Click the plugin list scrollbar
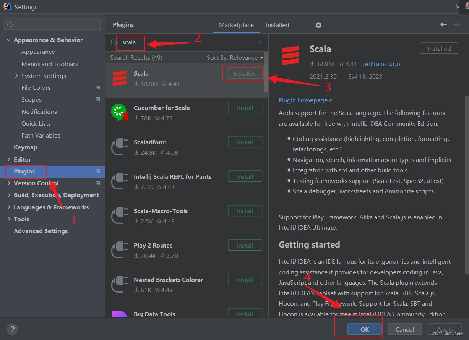Screen dimensions: 469x340 [266, 73]
